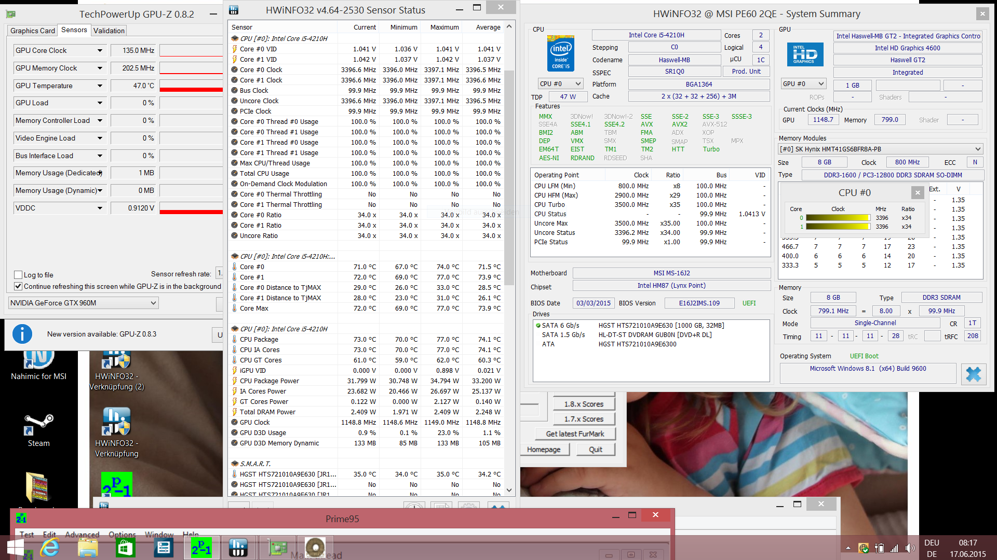Click the blue X button in System Summary

click(973, 374)
